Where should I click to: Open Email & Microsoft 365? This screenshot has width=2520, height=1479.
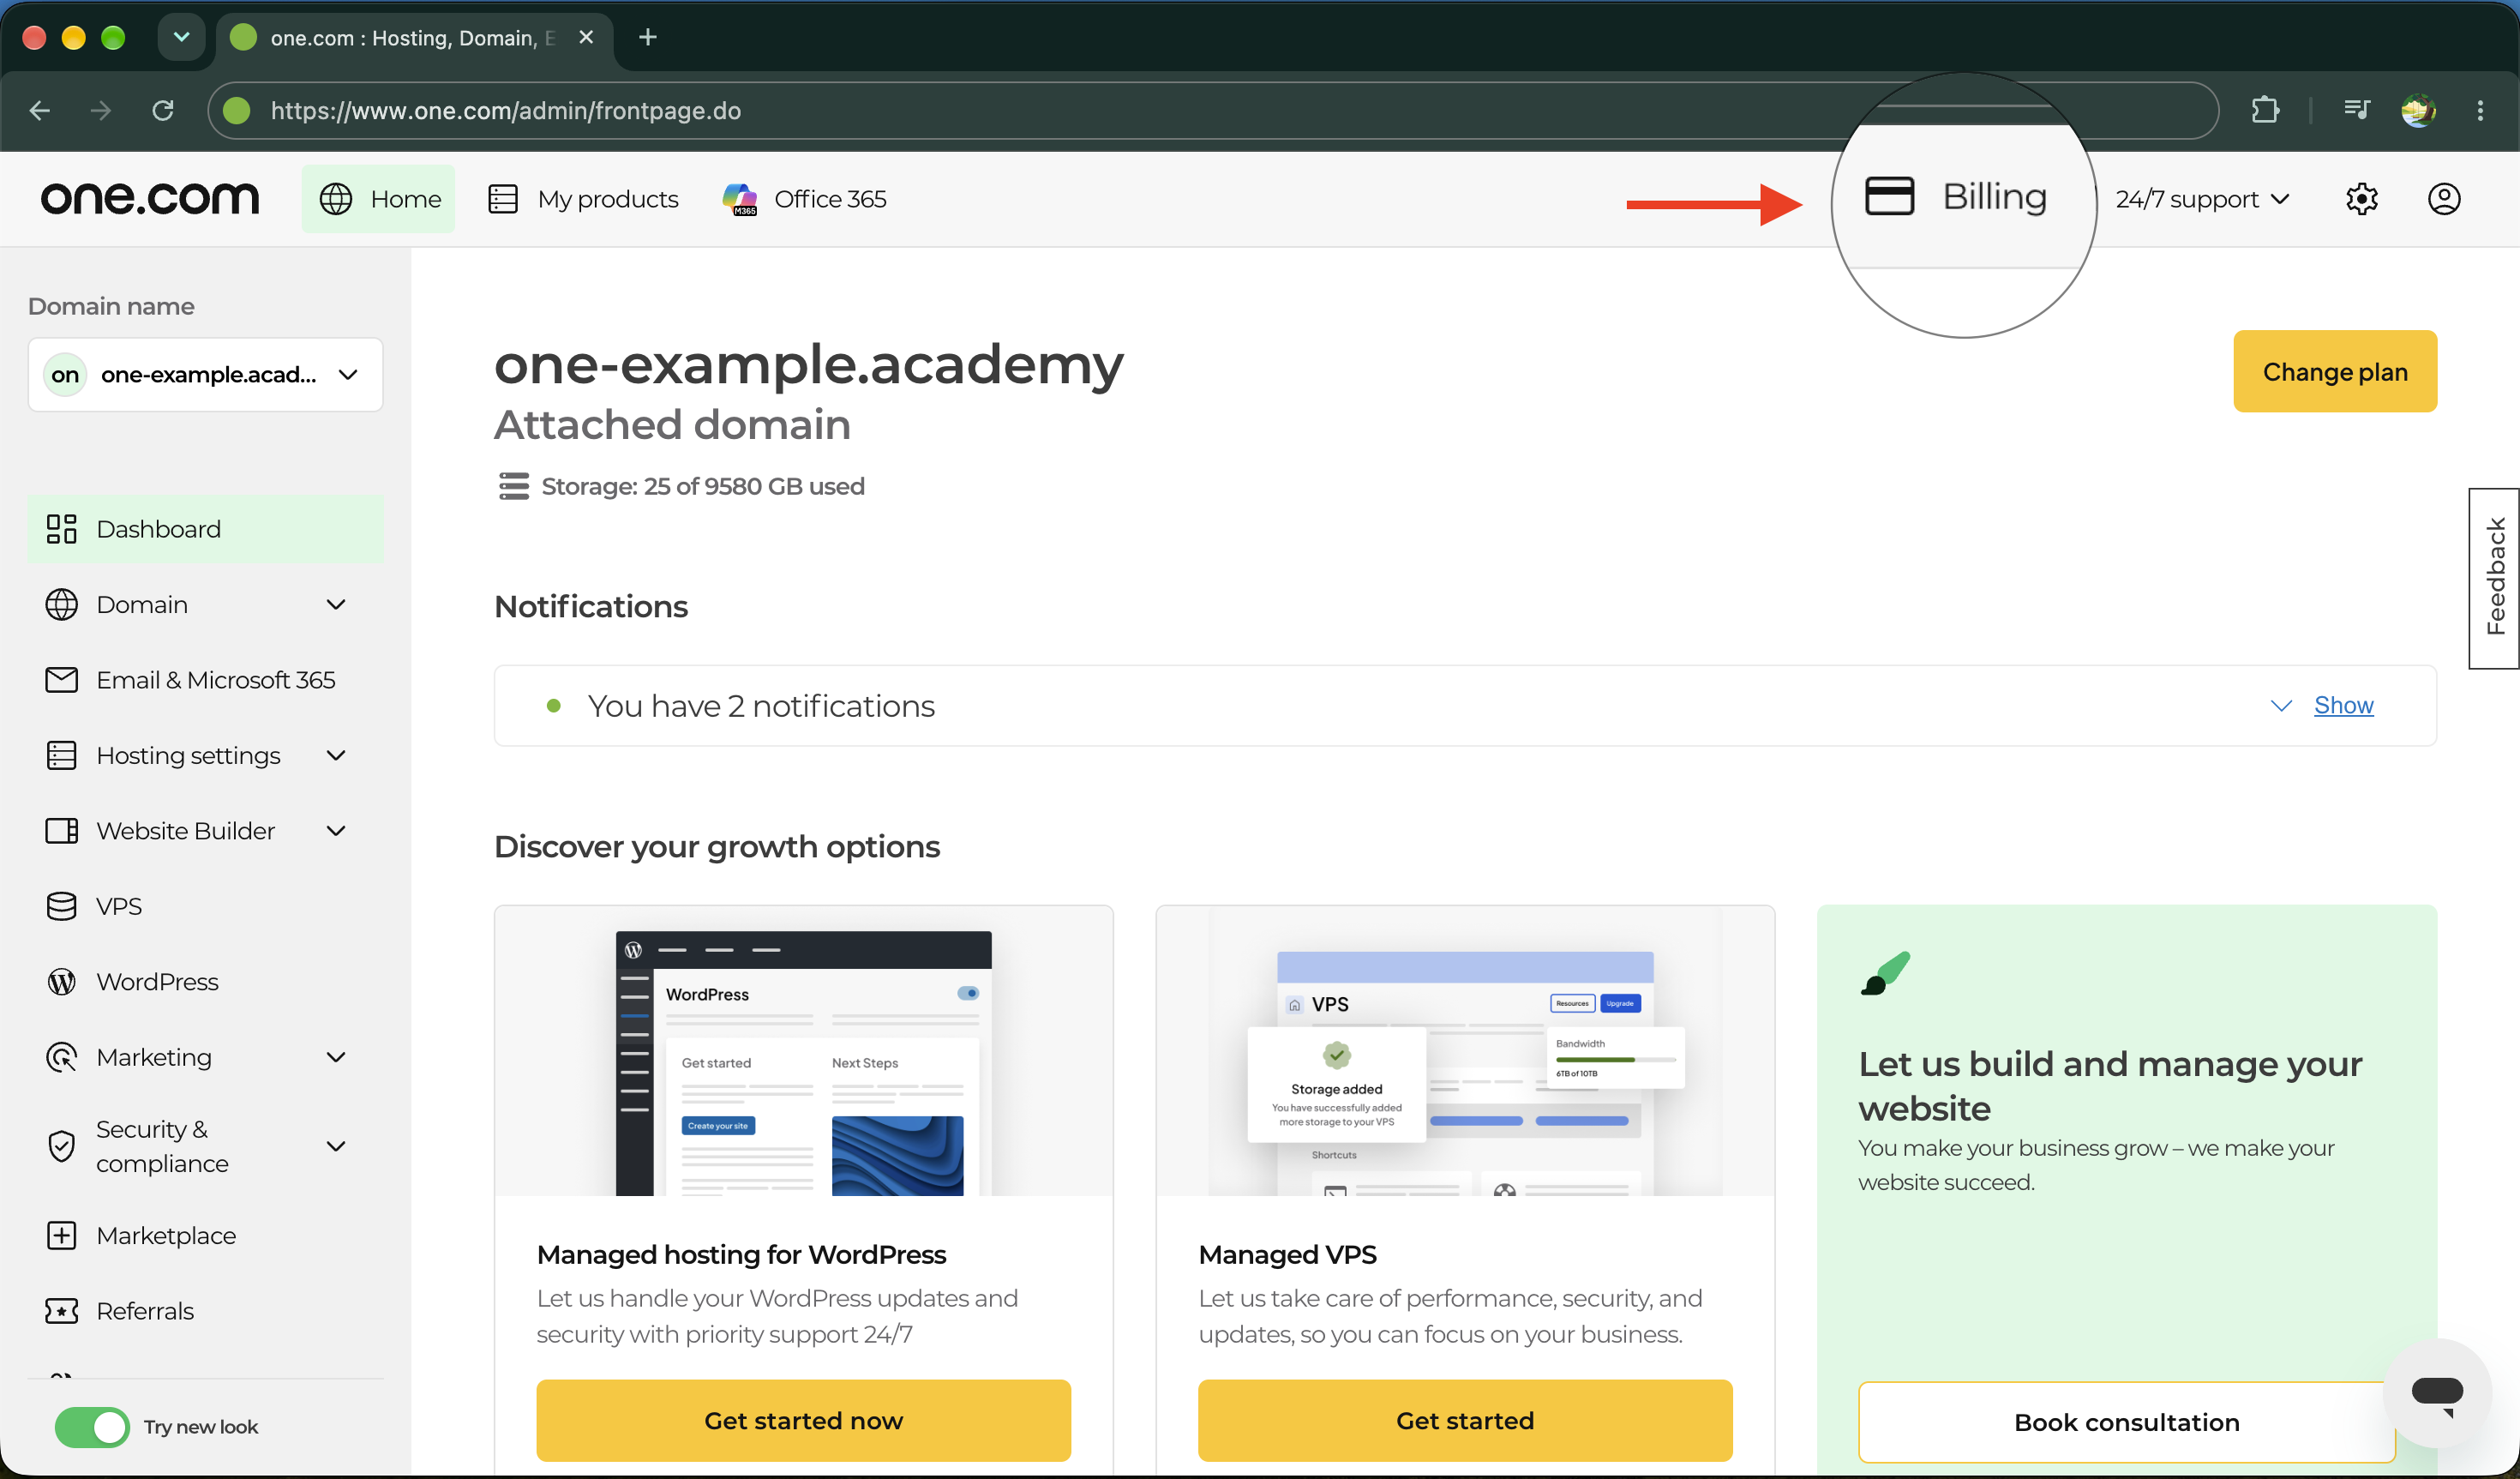click(x=205, y=680)
